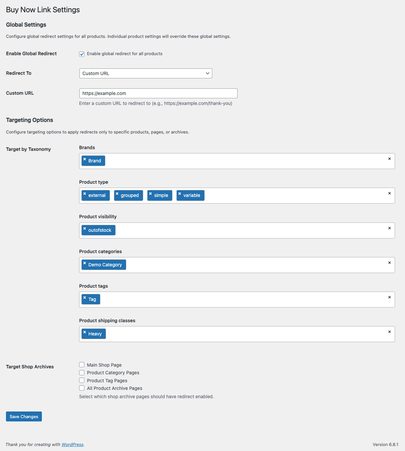Open the Product shipping classes selector

pyautogui.click(x=233, y=334)
